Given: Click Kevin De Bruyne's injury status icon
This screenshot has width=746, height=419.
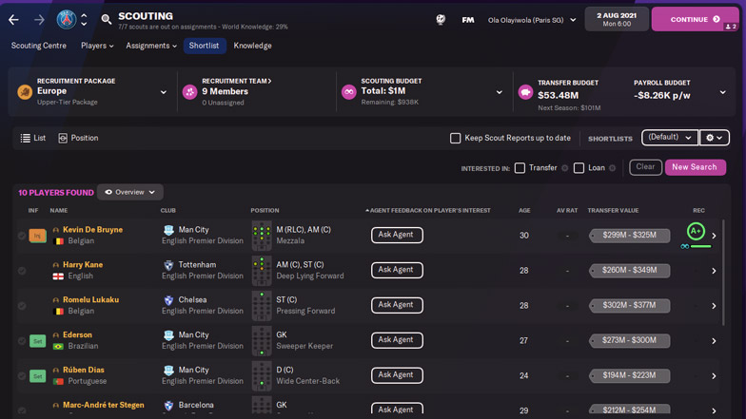Looking at the screenshot, I should (x=38, y=236).
